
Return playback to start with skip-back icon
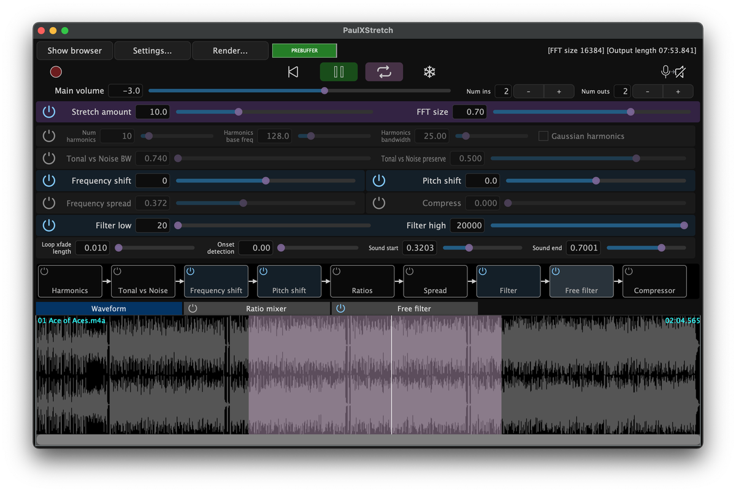pyautogui.click(x=293, y=72)
